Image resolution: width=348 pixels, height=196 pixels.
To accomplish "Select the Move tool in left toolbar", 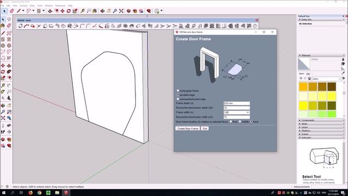I will (3, 66).
